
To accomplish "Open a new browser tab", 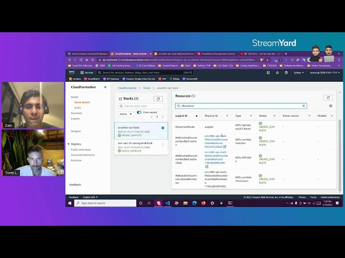I will tap(286, 54).
